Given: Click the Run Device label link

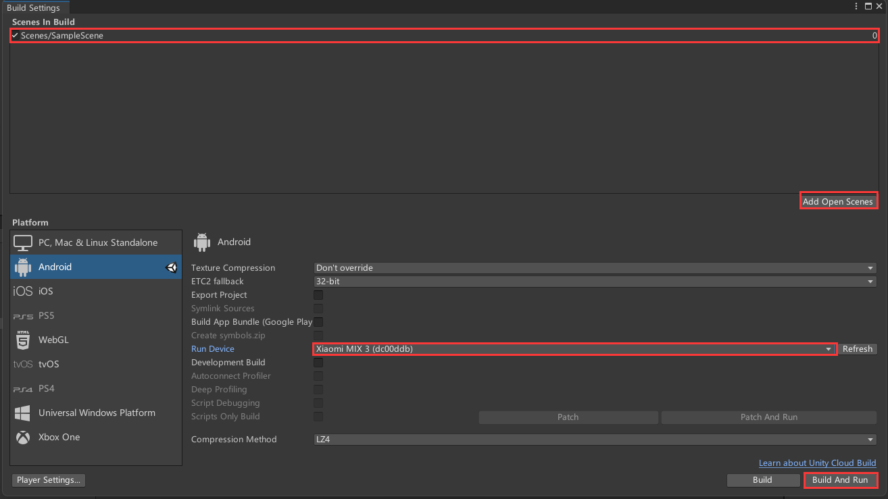Looking at the screenshot, I should 213,349.
